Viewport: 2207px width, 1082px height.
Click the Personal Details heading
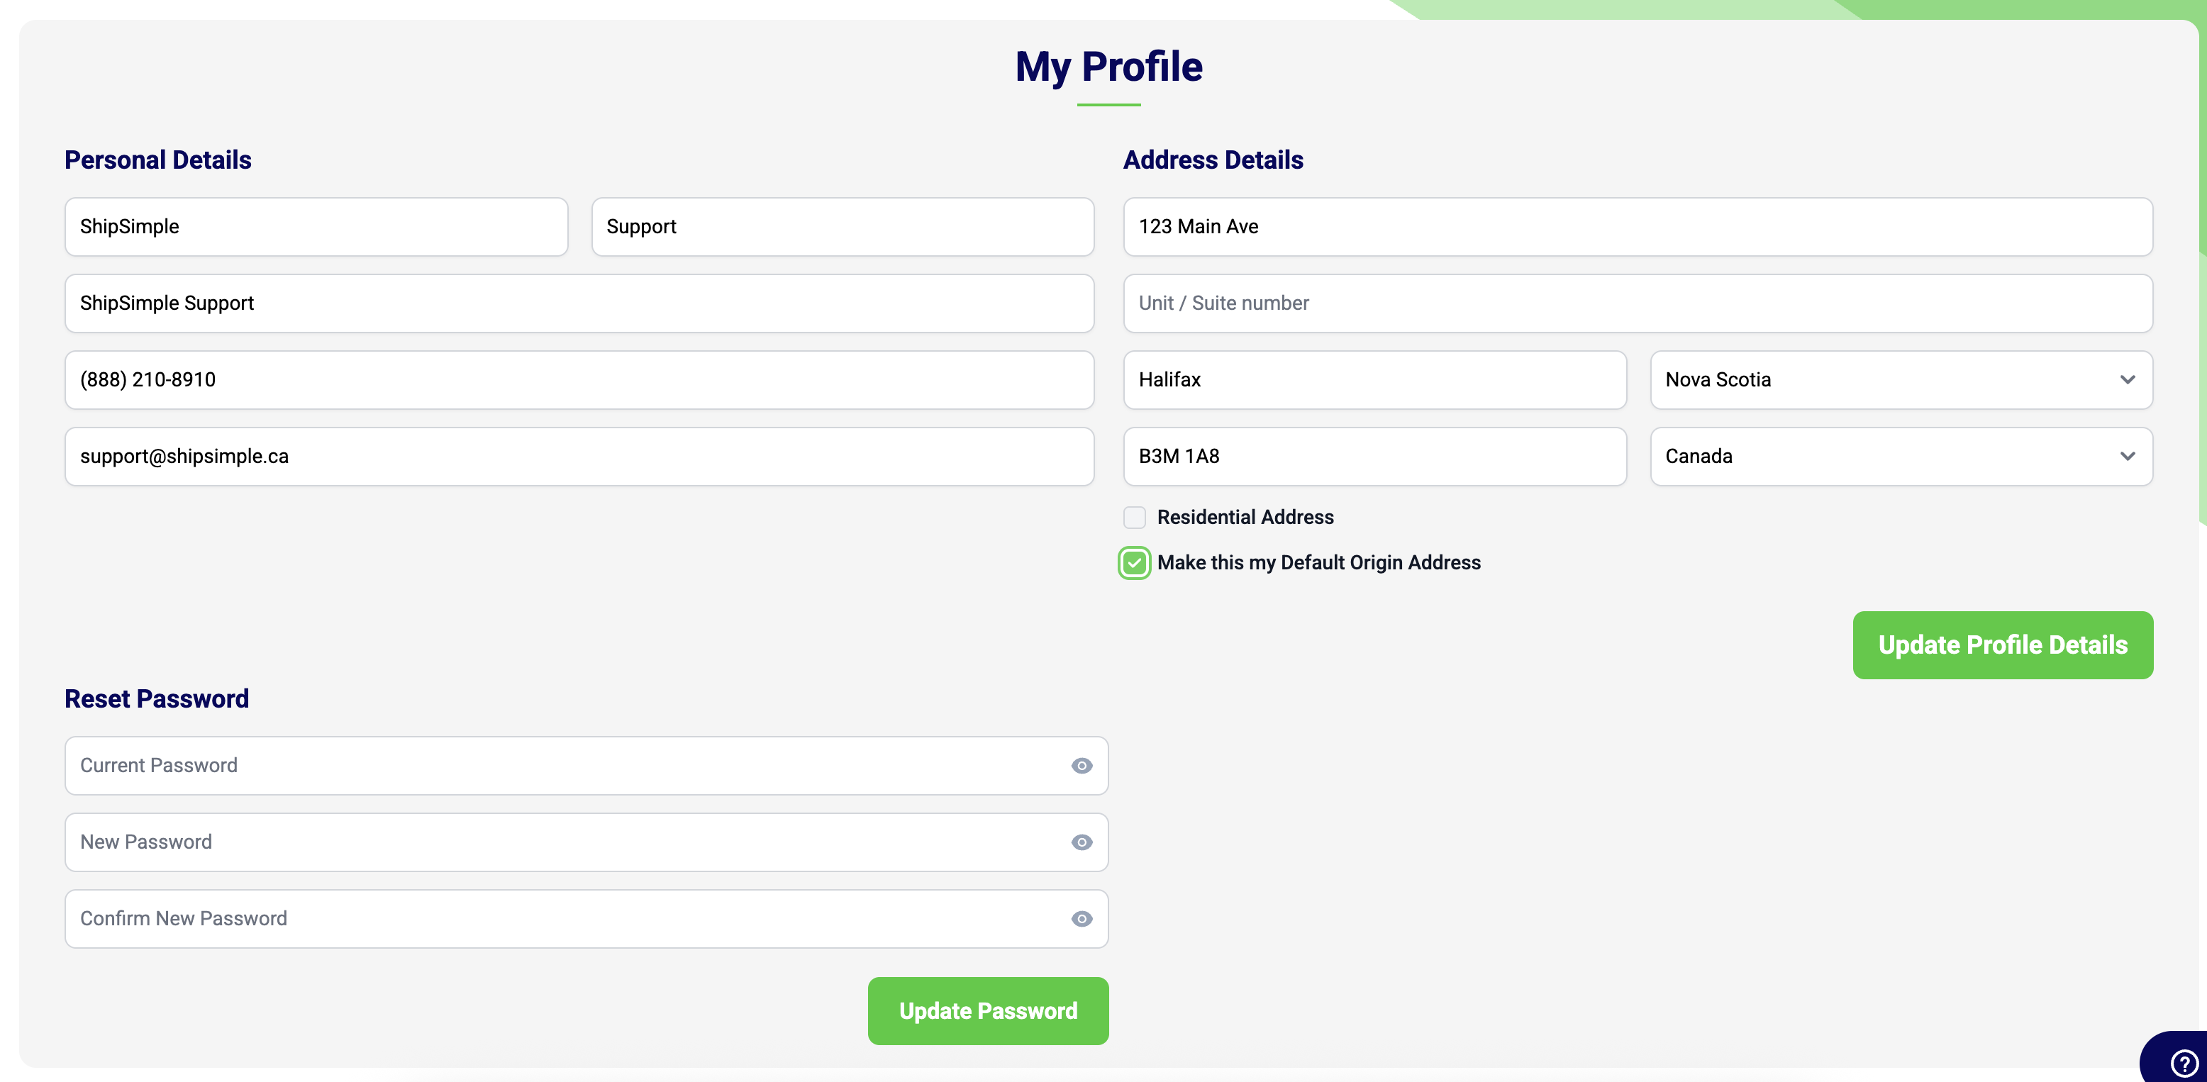[157, 160]
